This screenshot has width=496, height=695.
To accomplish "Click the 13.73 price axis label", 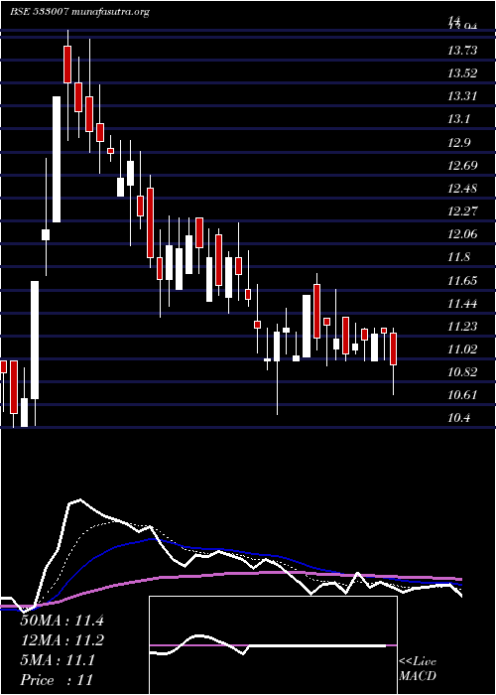I will [463, 51].
